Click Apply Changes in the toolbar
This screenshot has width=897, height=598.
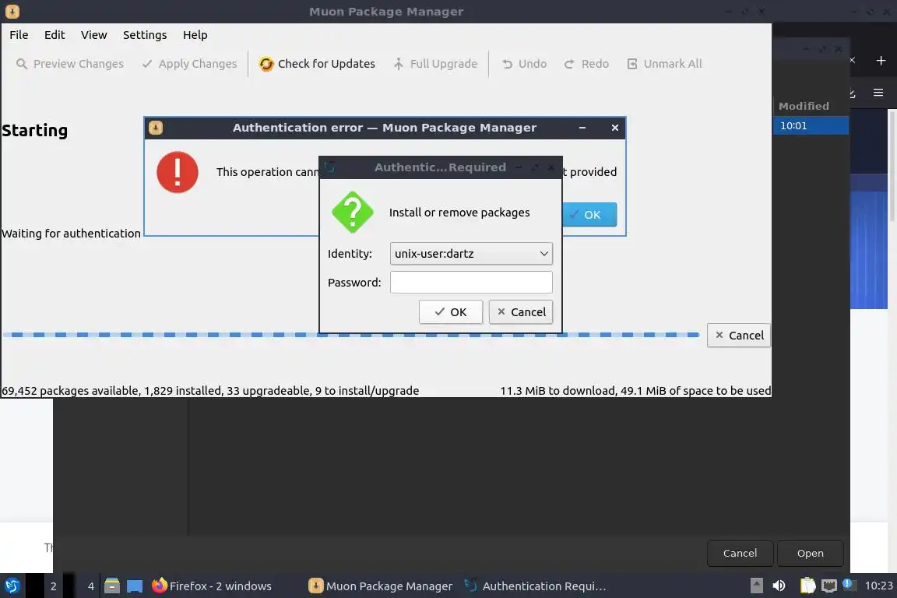189,64
